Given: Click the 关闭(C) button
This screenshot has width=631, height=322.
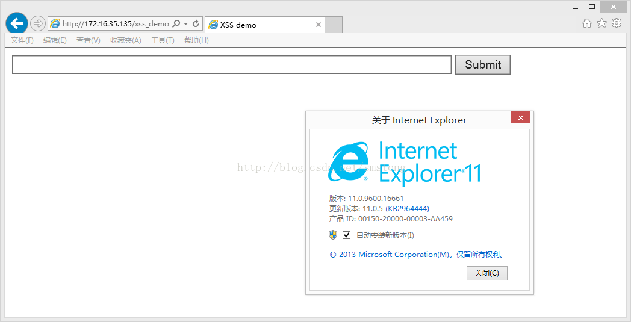Looking at the screenshot, I should tap(487, 273).
